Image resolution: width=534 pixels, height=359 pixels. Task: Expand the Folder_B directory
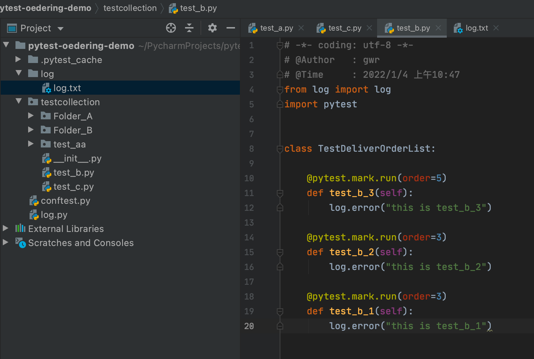coord(31,130)
